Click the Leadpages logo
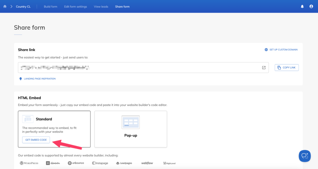318x169 pixels. (x=124, y=163)
